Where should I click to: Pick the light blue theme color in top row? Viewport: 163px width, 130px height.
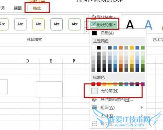click(115, 48)
